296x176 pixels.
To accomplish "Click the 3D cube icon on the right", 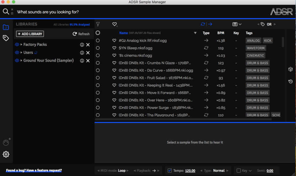I will pos(291,69).
